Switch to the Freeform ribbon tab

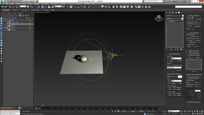(15, 10)
